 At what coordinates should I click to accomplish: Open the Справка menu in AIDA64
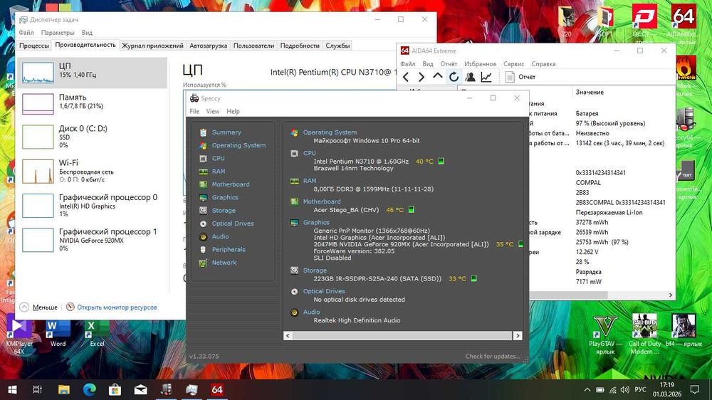[543, 64]
